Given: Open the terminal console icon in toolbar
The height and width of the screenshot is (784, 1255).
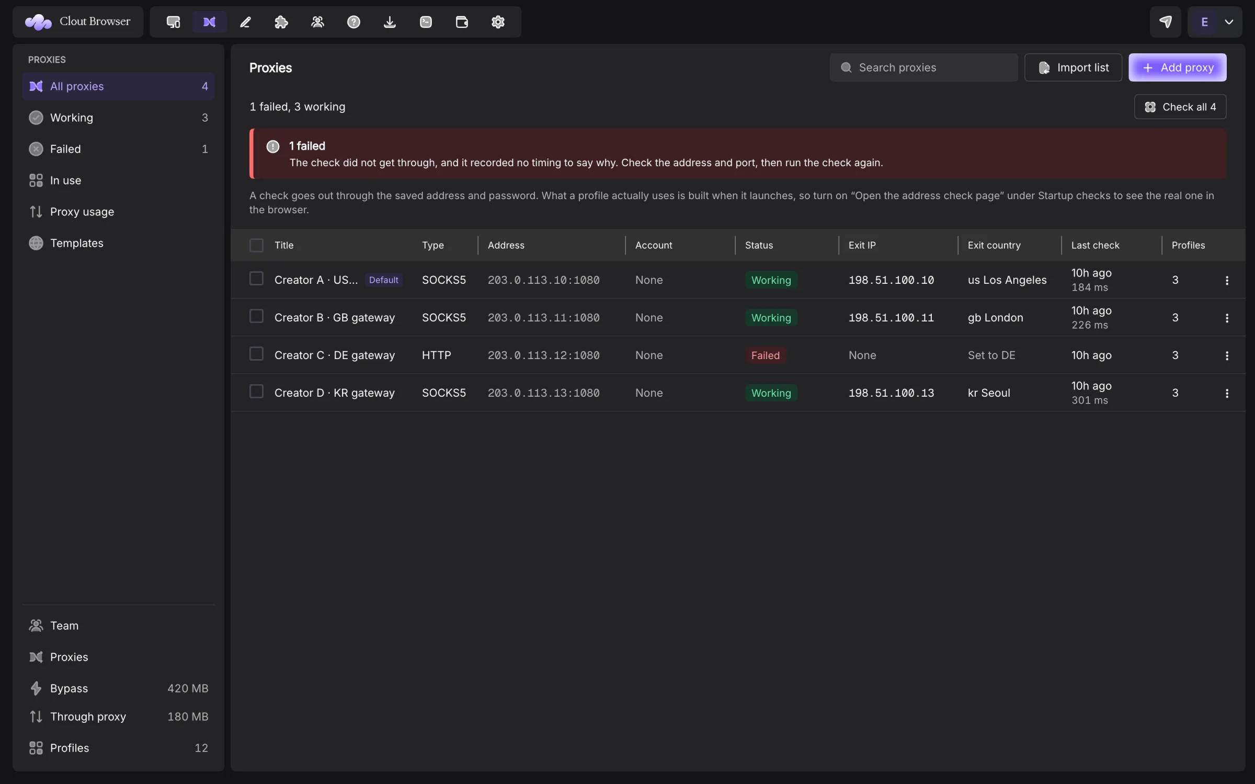Looking at the screenshot, I should point(426,22).
